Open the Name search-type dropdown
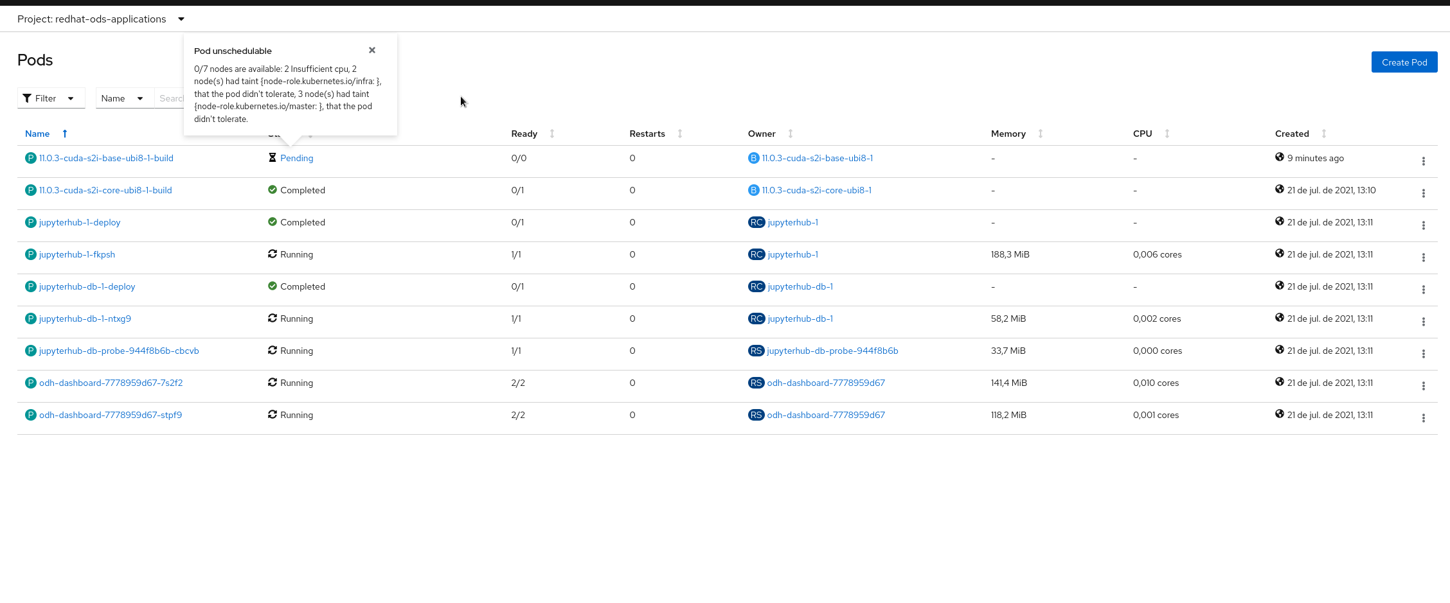 point(123,98)
